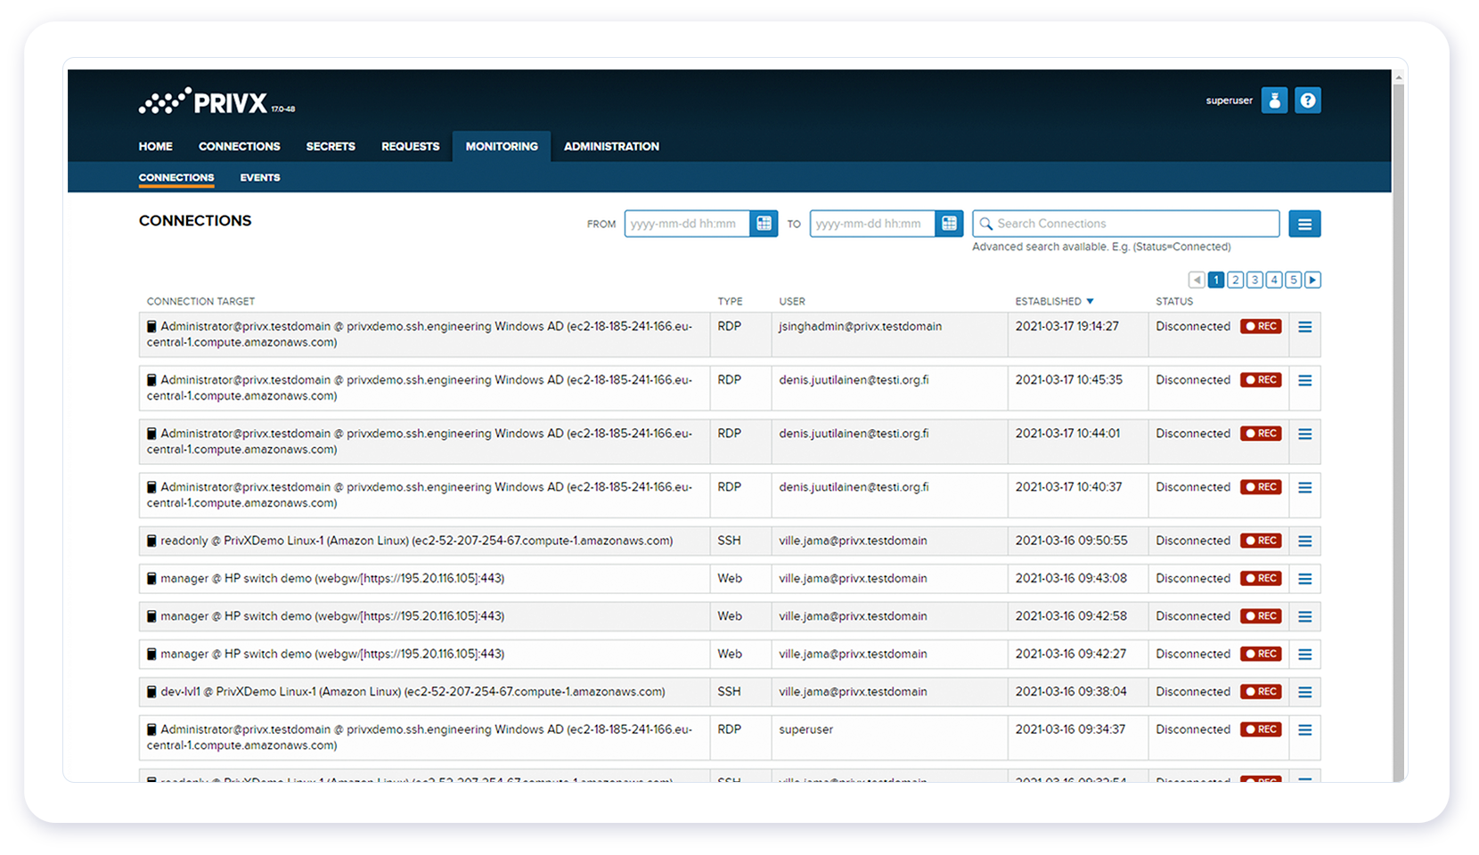Image resolution: width=1479 pixels, height=855 pixels.
Task: Open row menu for 09:50:55 connection
Action: coord(1305,541)
